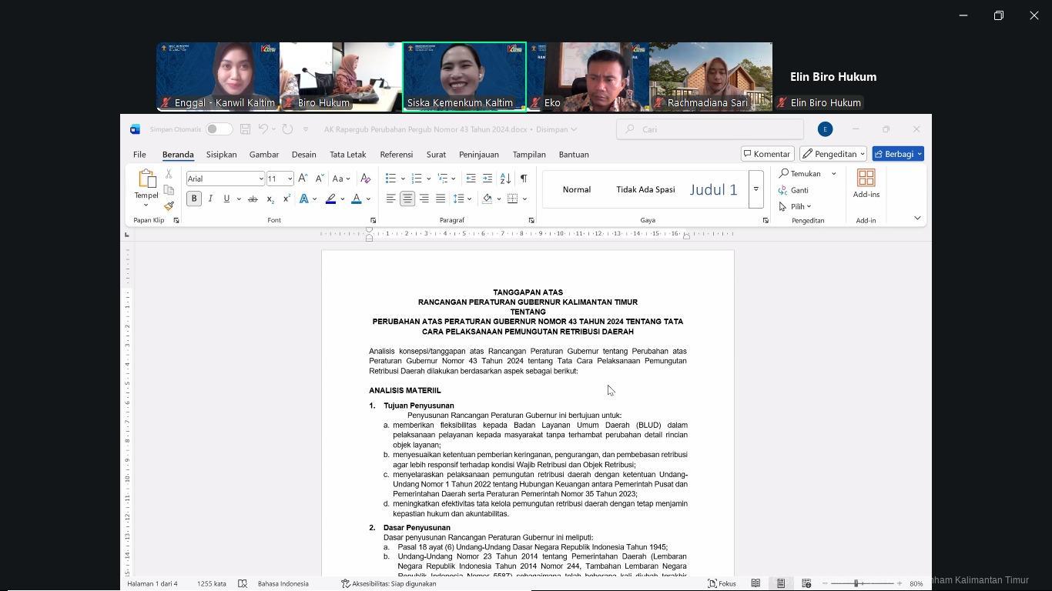Click the sort A-Z icon
Viewport: 1052px width, 591px height.
(505, 179)
